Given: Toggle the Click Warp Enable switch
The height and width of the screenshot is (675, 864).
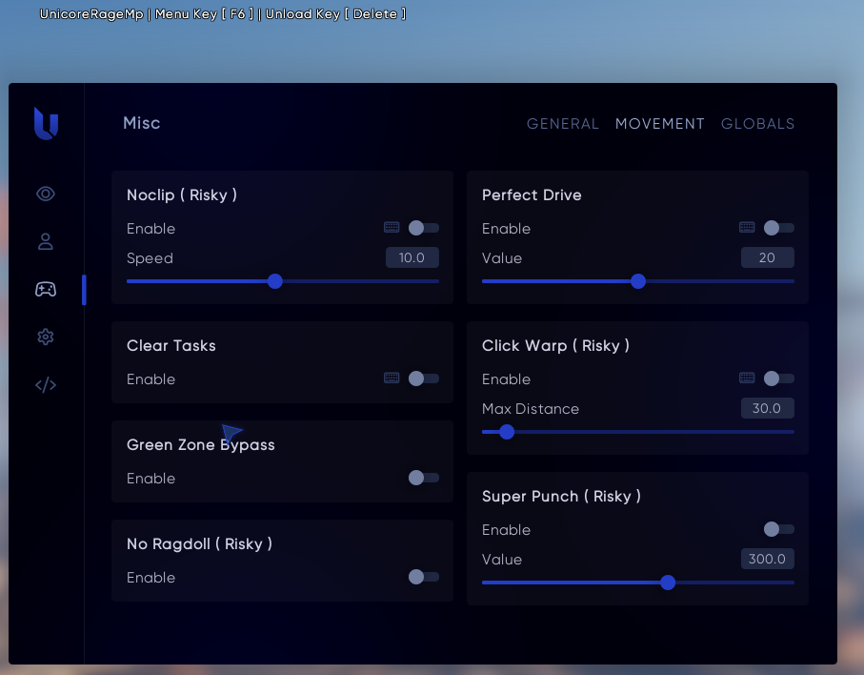Looking at the screenshot, I should click(x=779, y=378).
